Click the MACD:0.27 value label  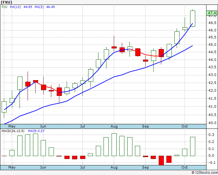(x=36, y=131)
